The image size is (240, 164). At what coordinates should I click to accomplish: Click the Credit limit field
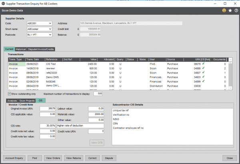(x=90, y=29)
